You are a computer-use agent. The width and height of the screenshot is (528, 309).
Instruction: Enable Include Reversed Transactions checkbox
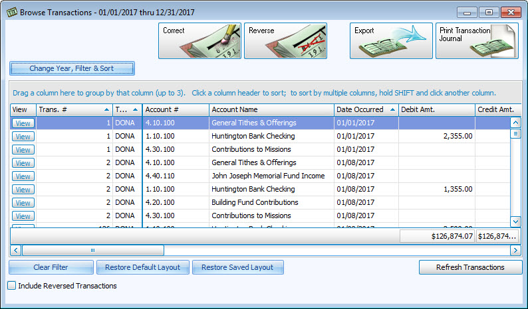[11, 286]
